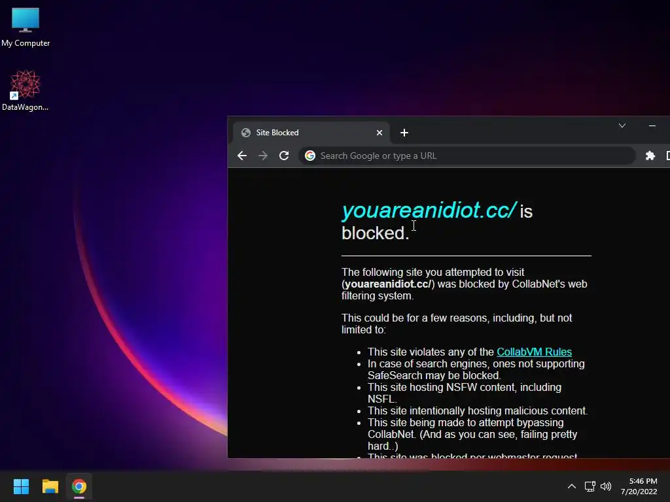
Task: Switch to the Site Blocked tab
Action: (x=311, y=133)
